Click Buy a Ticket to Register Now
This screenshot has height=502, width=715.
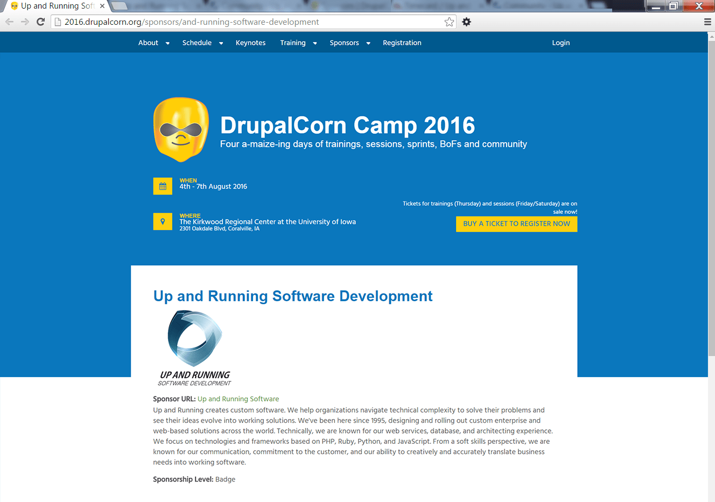[516, 224]
